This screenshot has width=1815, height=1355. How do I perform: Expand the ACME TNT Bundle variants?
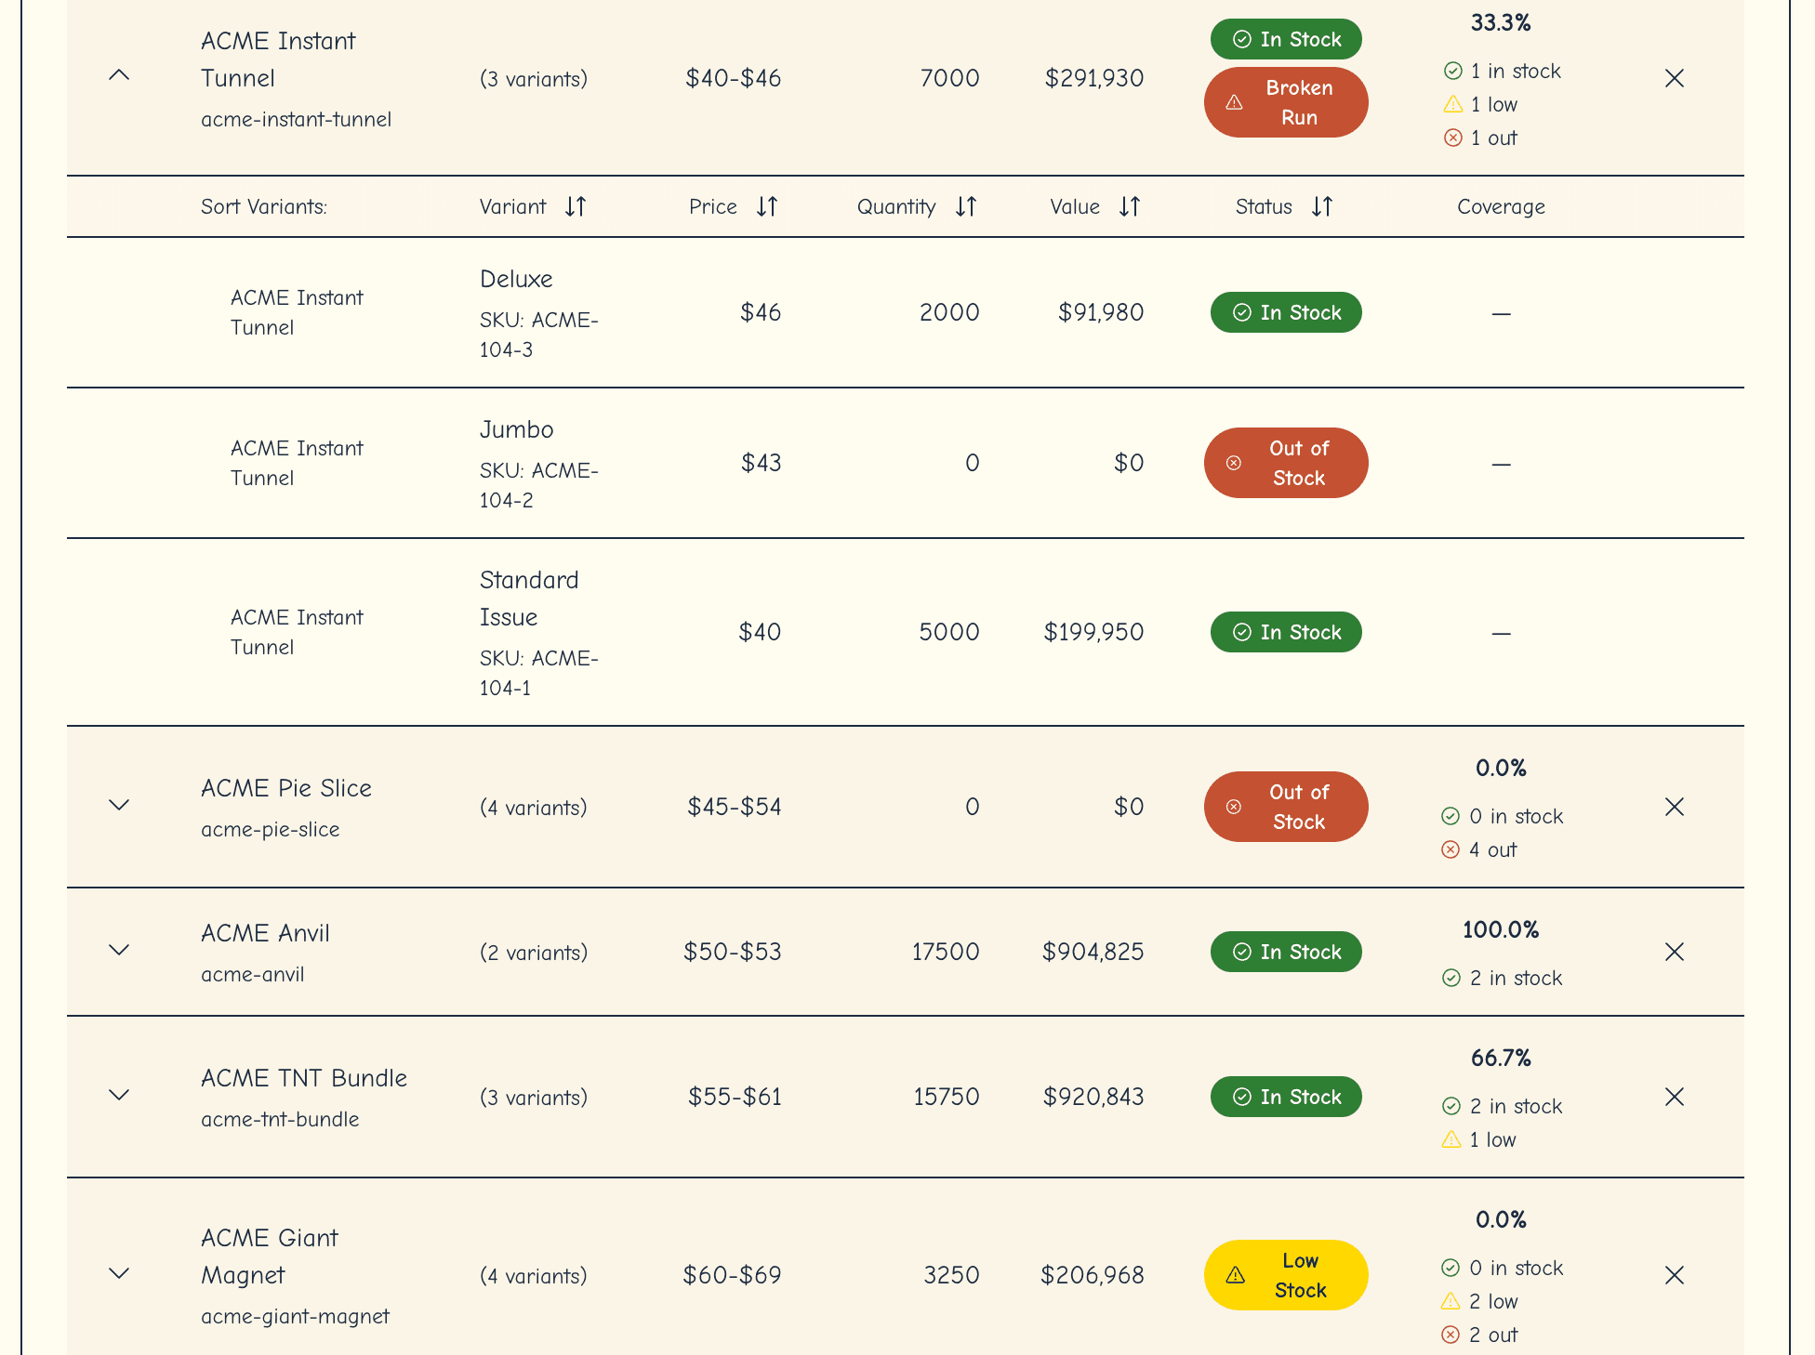(119, 1095)
